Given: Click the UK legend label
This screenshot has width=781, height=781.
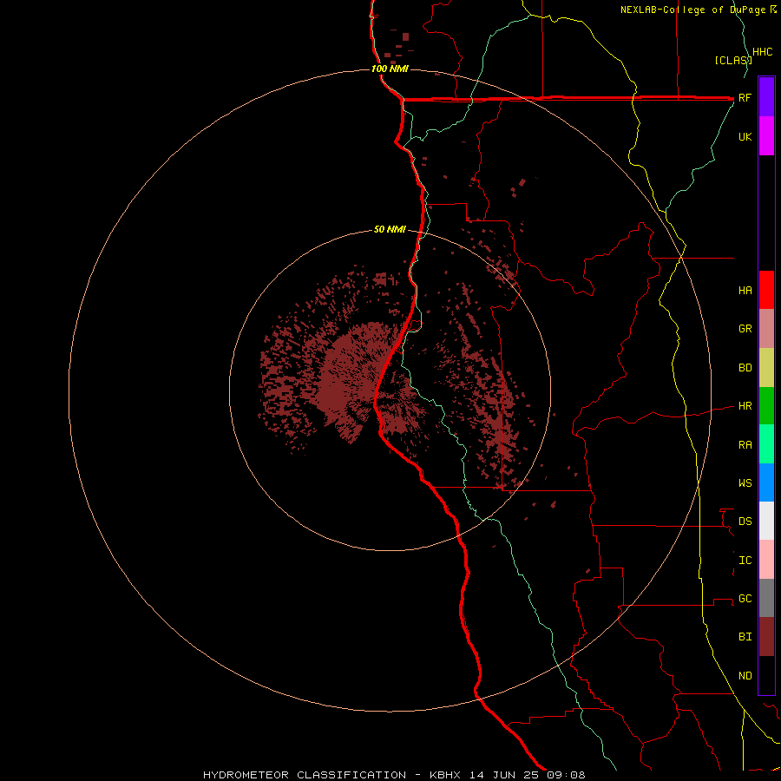Looking at the screenshot, I should [x=745, y=136].
